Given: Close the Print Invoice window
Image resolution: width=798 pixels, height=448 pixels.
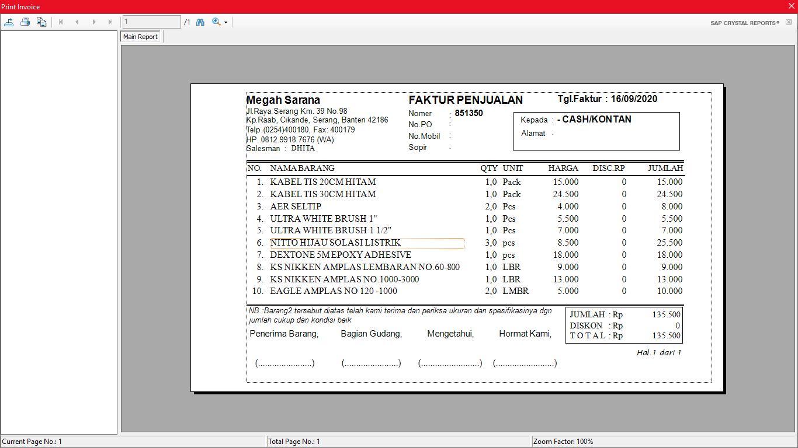Looking at the screenshot, I should tap(791, 6).
